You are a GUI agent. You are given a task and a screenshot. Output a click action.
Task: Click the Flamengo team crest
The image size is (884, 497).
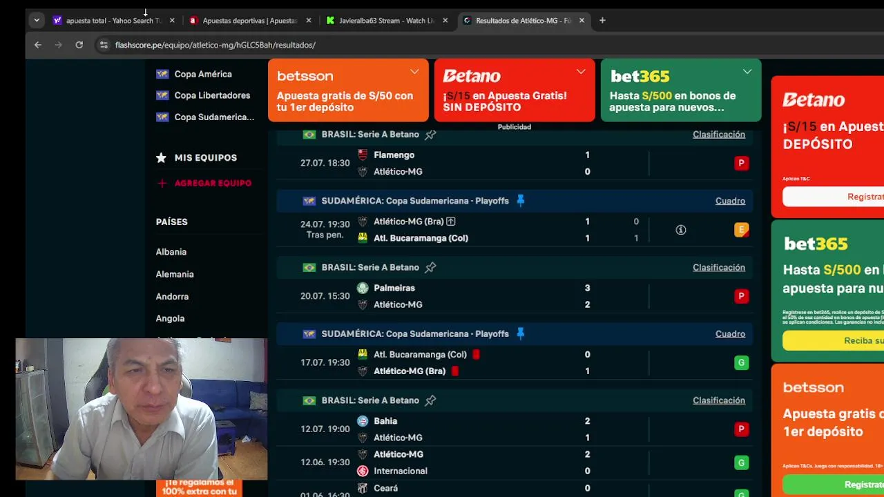click(363, 155)
